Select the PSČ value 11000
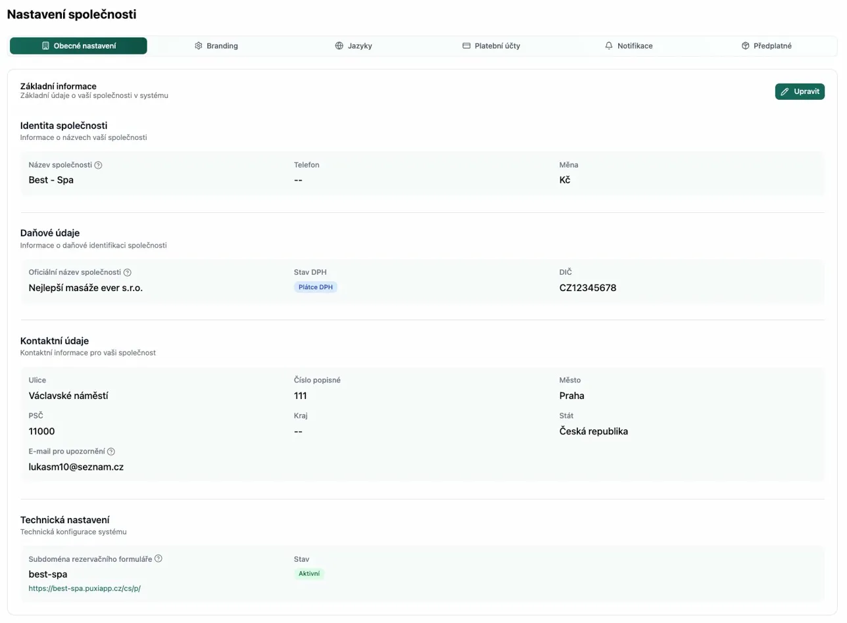 (x=42, y=431)
